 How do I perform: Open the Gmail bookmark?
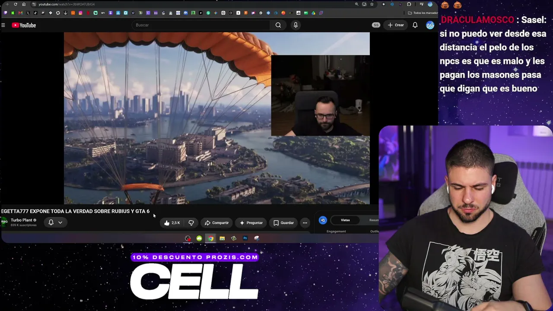(x=20, y=13)
